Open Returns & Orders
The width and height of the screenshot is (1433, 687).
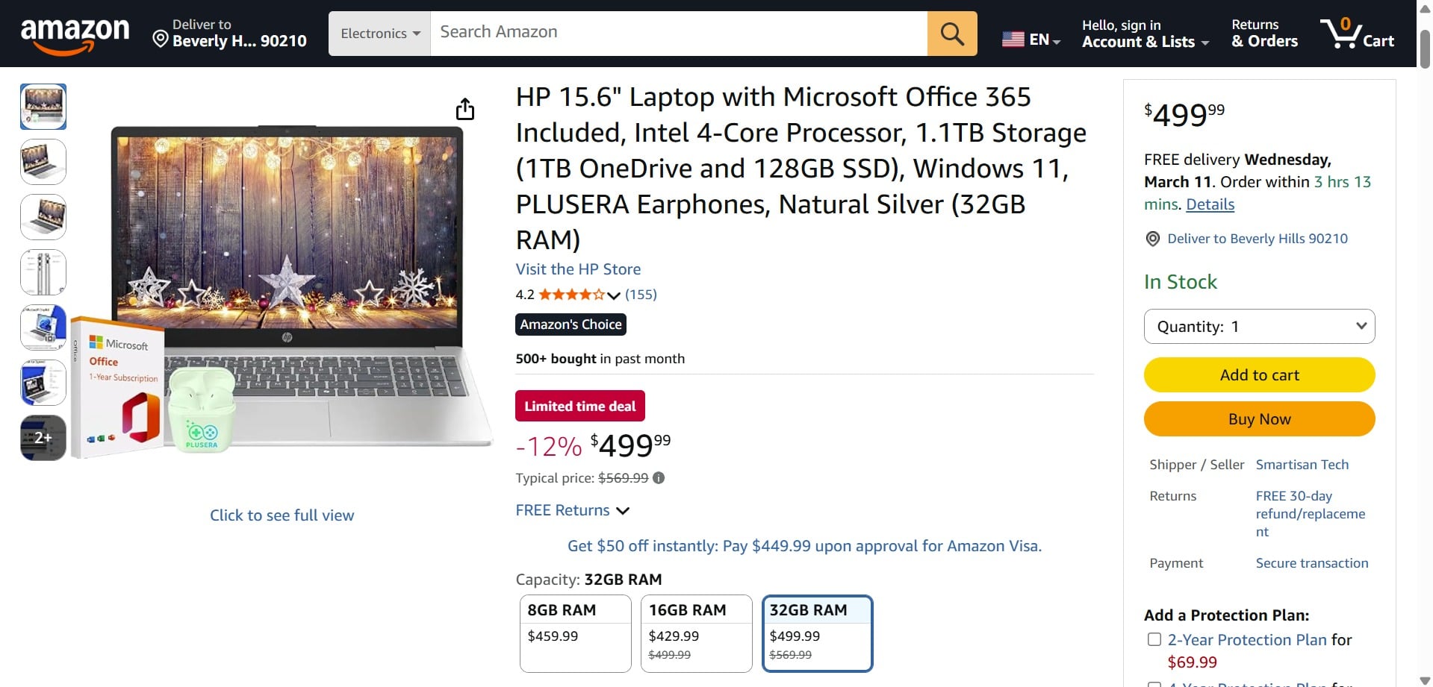click(x=1263, y=34)
